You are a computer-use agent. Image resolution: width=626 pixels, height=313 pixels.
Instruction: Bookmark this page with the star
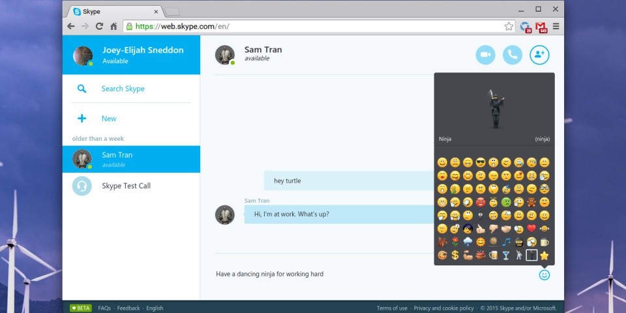pos(509,26)
